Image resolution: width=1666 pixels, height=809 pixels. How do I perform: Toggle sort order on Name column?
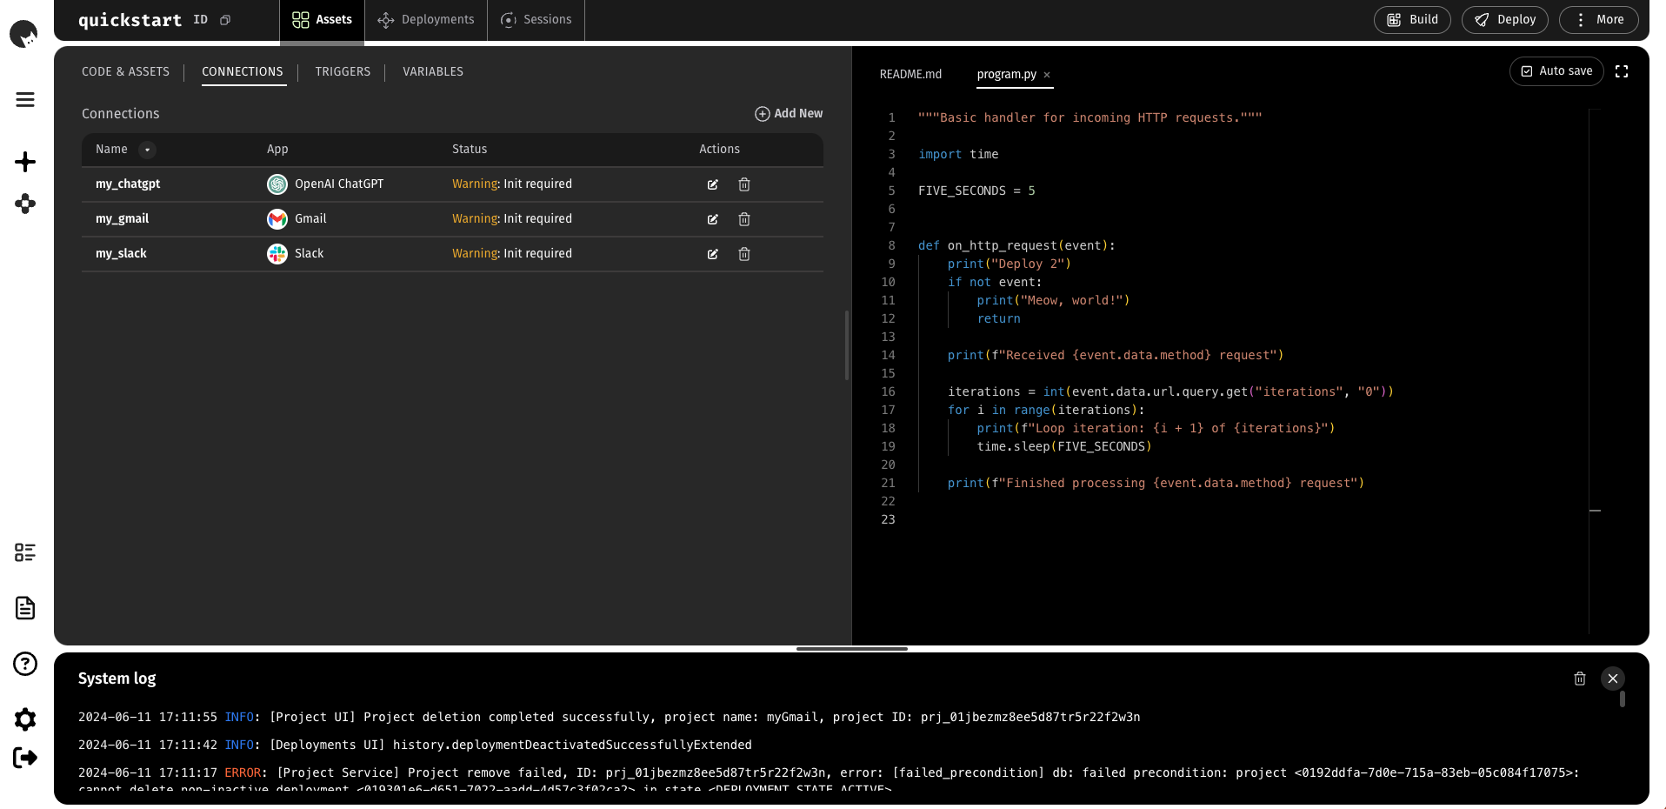coord(147,150)
